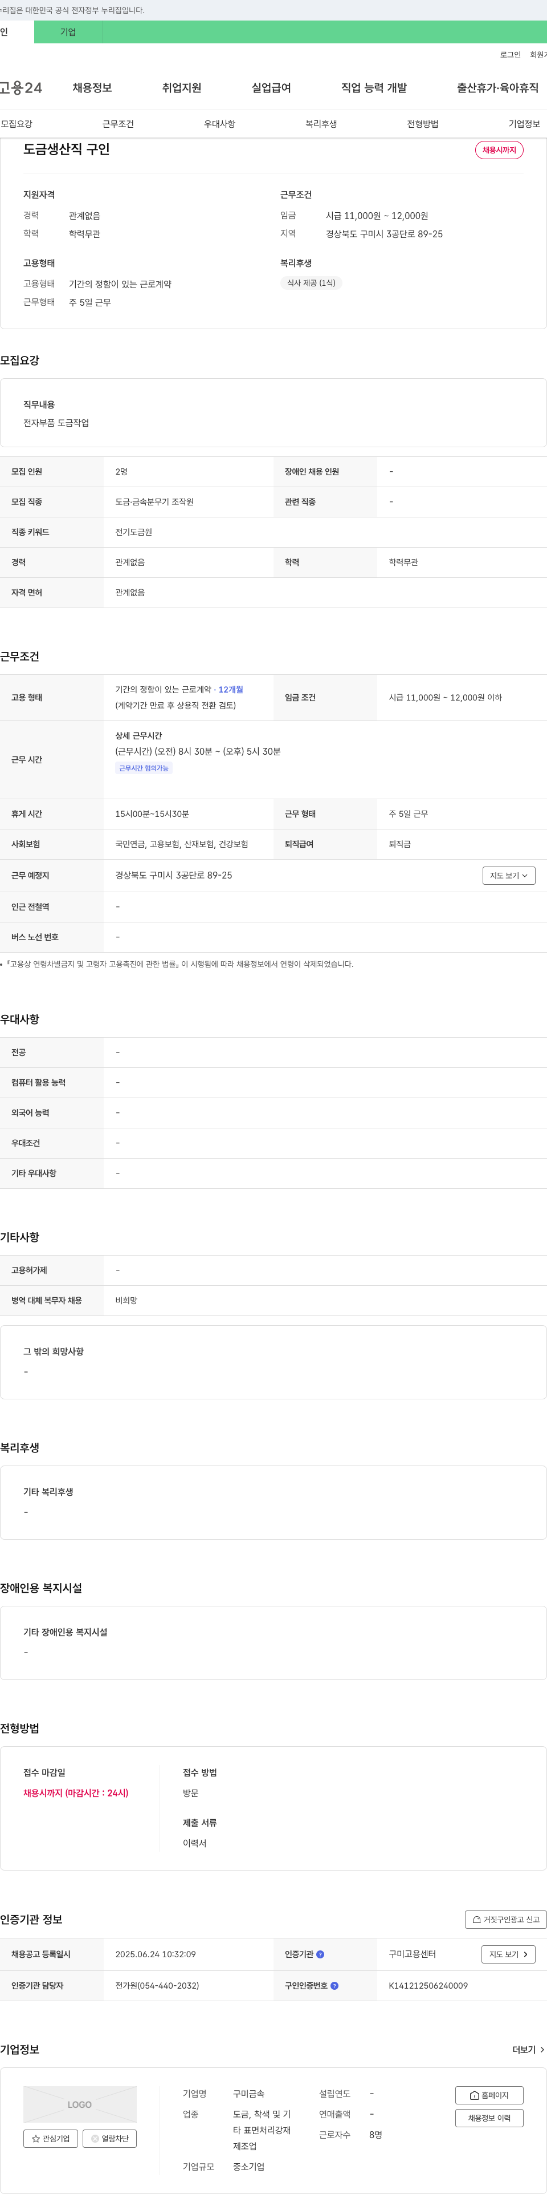This screenshot has width=547, height=2194.
Task: Open the 직업 능력 개발 menu
Action: pyautogui.click(x=374, y=88)
